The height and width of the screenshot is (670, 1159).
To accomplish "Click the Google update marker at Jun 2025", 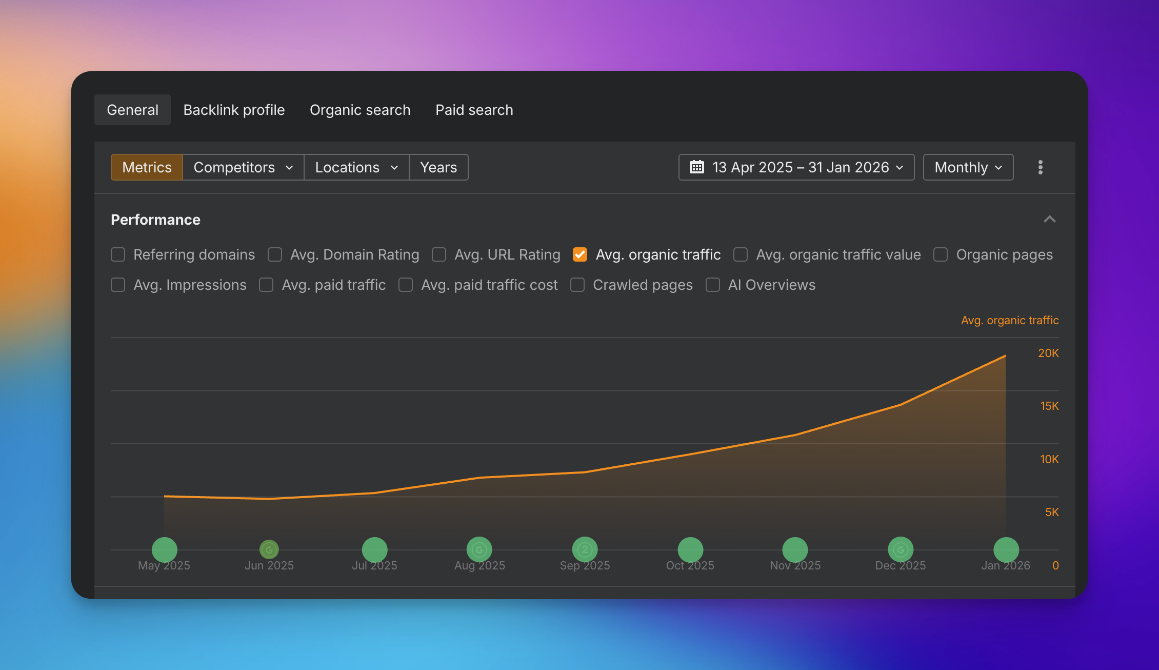I will 269,549.
